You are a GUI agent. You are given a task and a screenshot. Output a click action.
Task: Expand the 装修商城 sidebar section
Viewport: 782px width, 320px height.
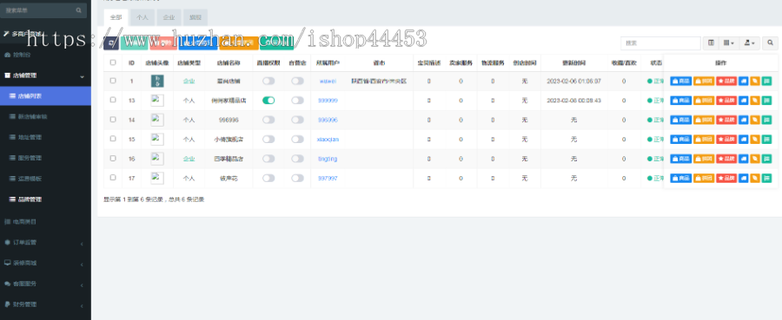coord(45,263)
